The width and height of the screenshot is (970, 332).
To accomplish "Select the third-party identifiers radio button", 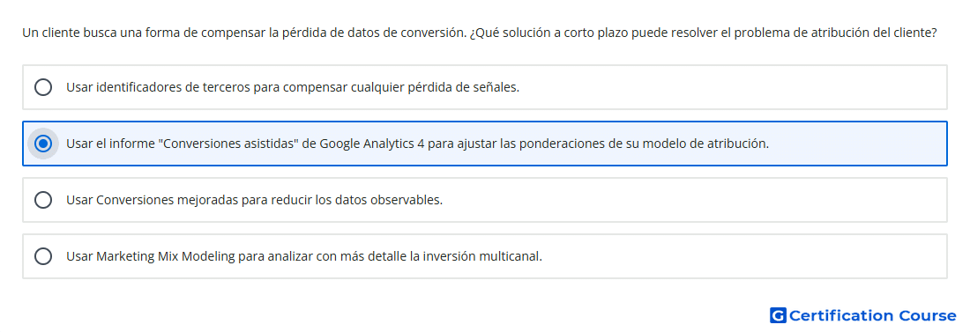I will click(x=42, y=87).
